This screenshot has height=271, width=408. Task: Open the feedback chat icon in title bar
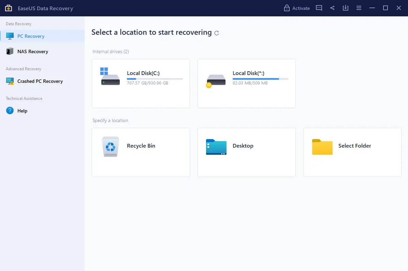coord(319,8)
